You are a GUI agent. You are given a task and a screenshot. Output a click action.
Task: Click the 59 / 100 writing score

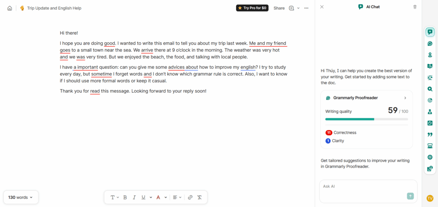click(x=398, y=111)
